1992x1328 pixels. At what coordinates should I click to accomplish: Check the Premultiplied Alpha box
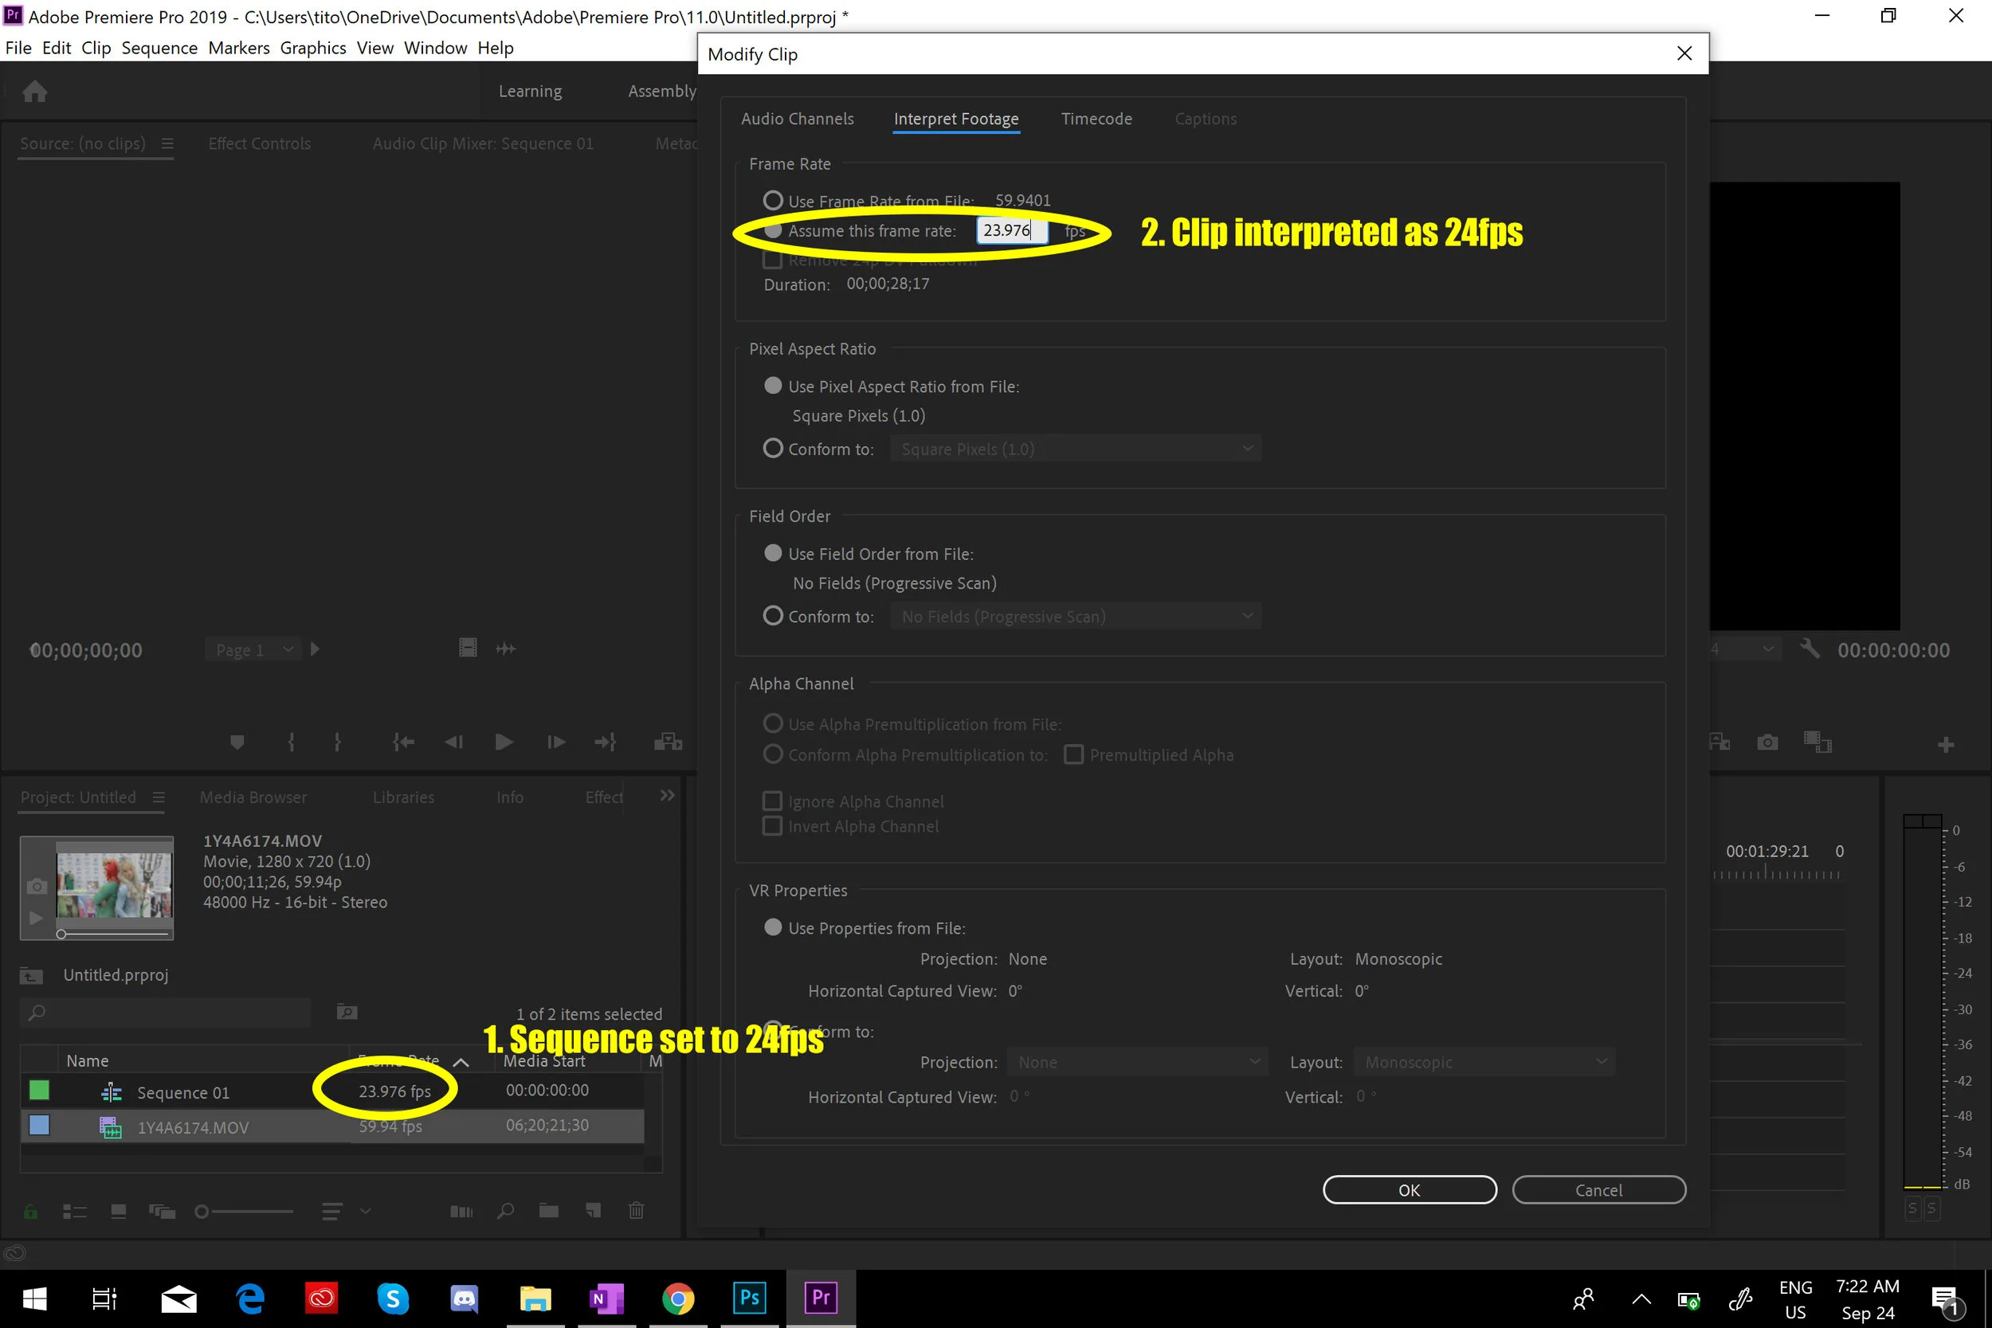click(x=1073, y=754)
